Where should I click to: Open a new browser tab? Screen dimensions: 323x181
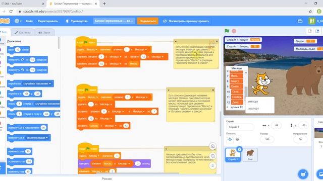(104, 4)
